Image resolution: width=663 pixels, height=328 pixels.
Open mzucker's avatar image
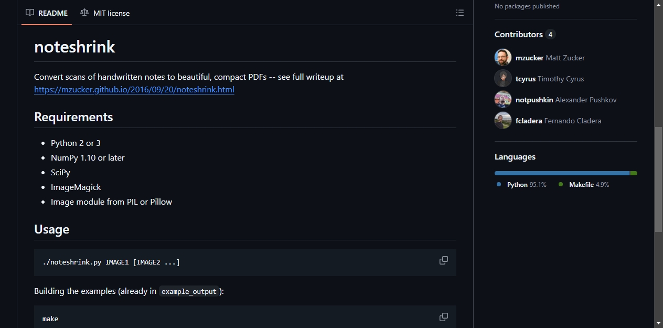503,58
